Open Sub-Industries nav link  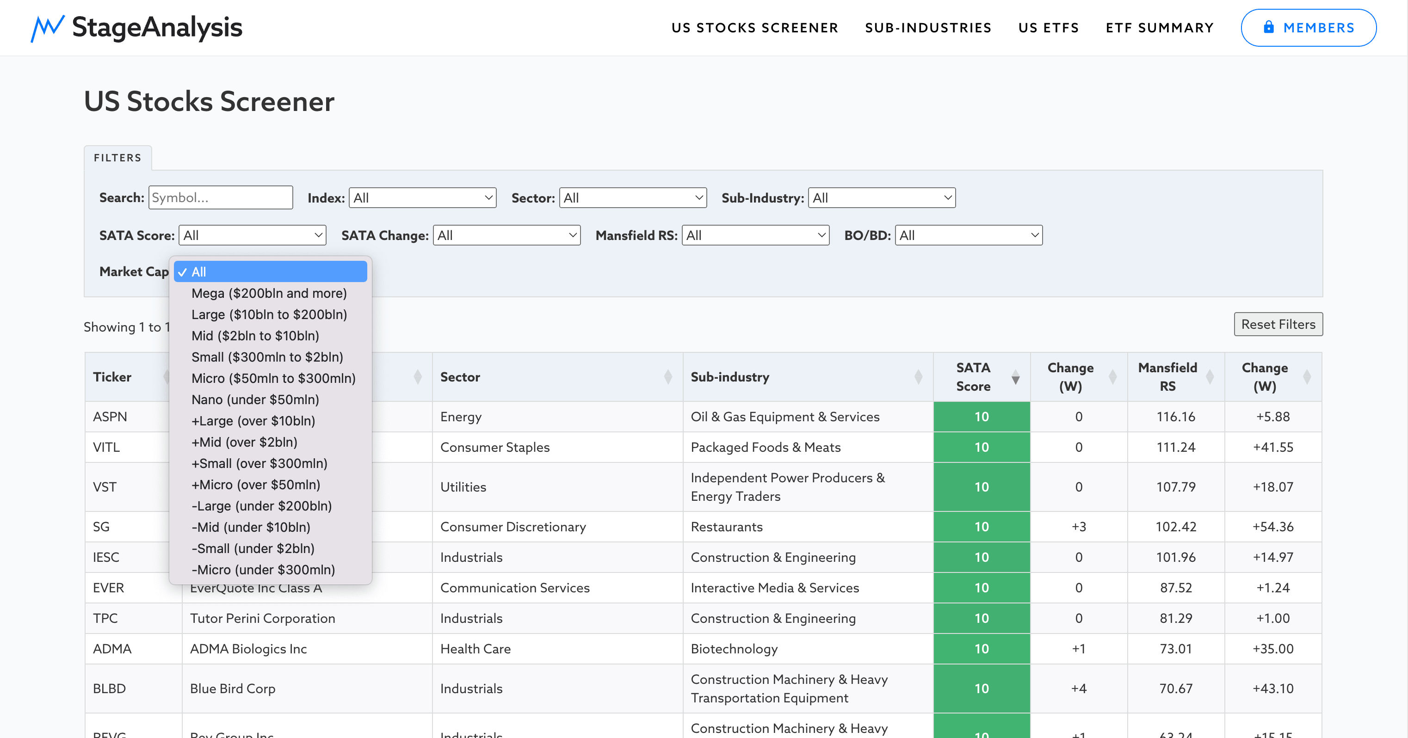click(928, 28)
